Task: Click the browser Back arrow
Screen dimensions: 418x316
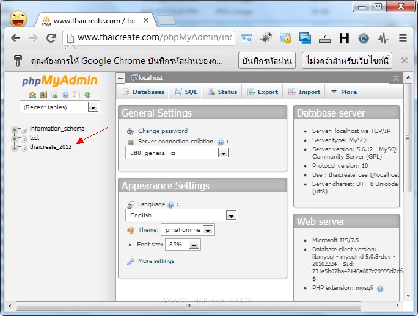Action: [16, 38]
